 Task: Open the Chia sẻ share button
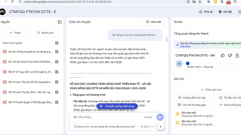click(x=206, y=12)
